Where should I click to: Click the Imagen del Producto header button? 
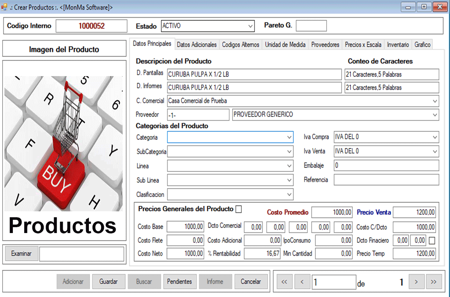tap(64, 49)
